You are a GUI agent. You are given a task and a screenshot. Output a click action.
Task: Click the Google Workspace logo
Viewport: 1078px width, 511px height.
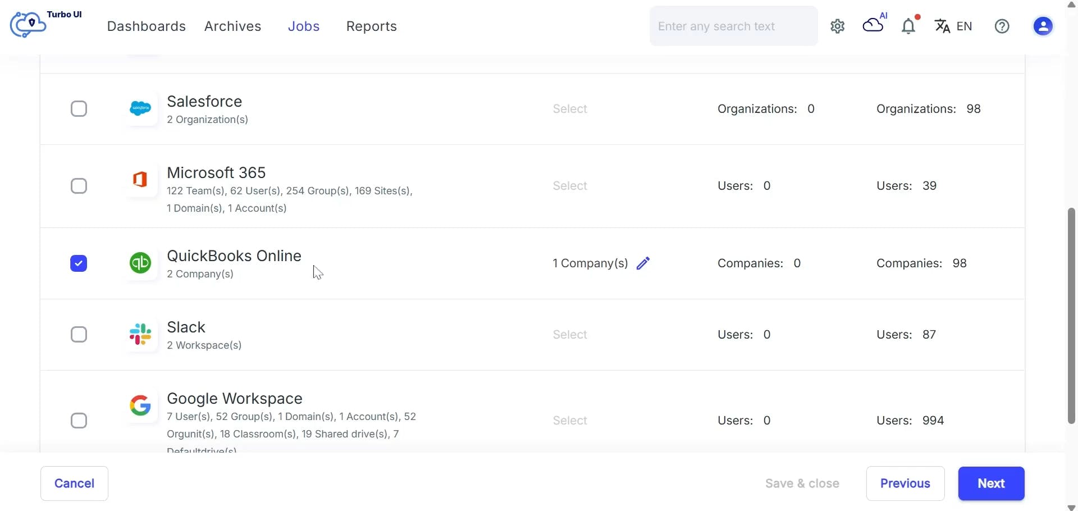coord(140,405)
